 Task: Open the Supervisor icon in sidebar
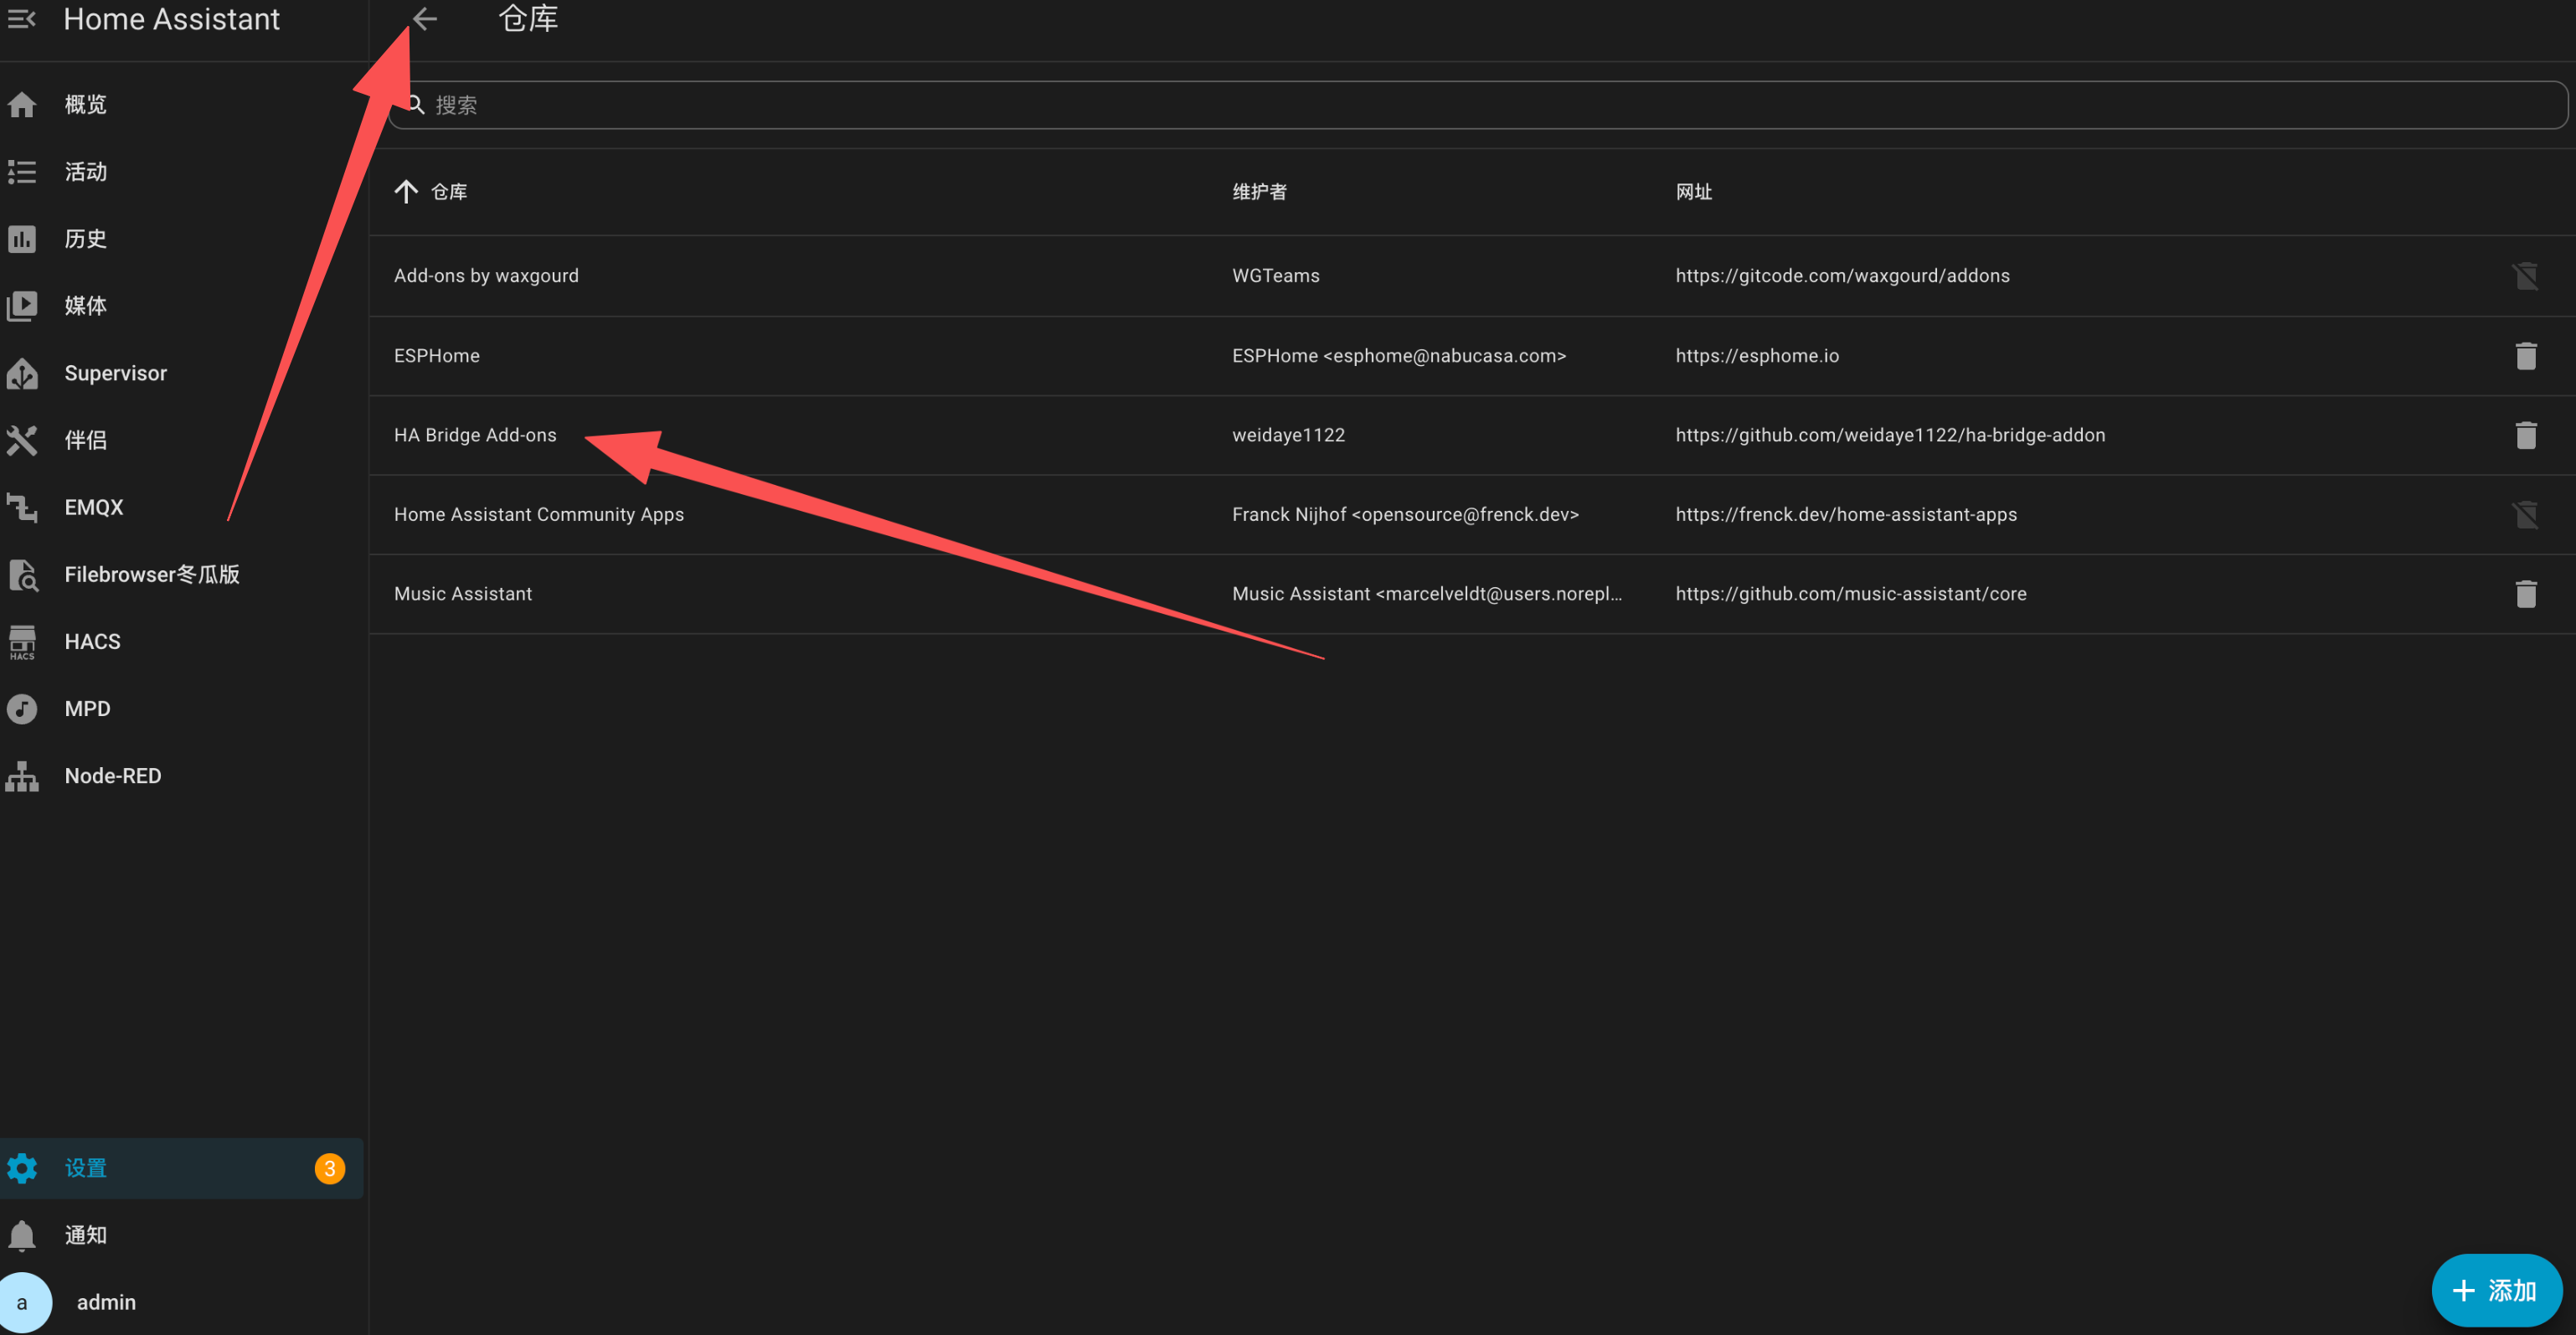pyautogui.click(x=22, y=373)
